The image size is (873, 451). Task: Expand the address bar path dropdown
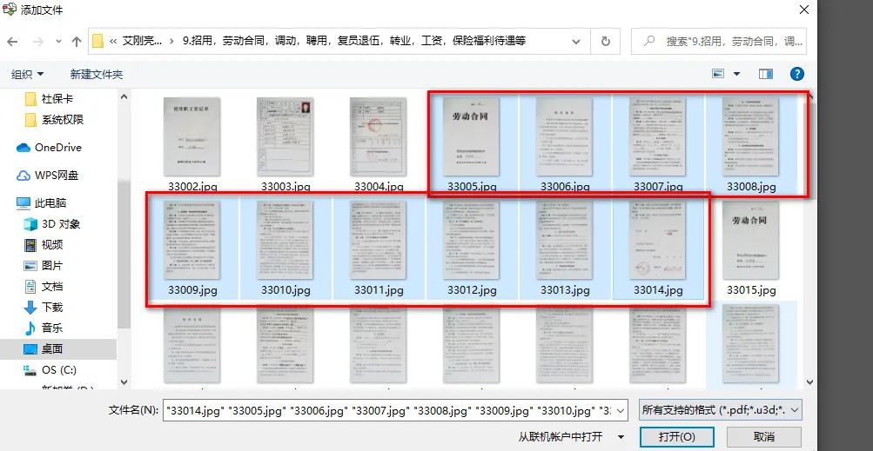click(x=576, y=41)
